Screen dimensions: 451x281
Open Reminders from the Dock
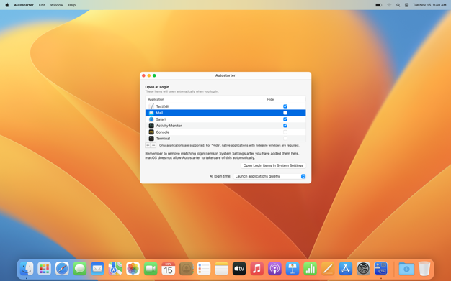[204, 269]
